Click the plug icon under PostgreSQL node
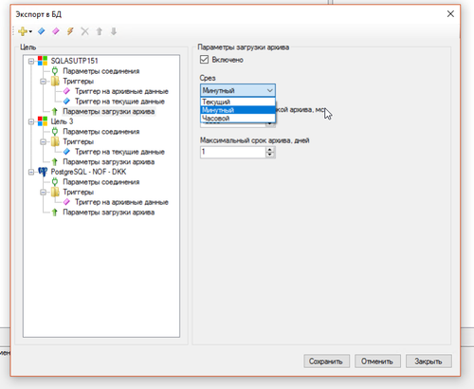 coord(55,182)
